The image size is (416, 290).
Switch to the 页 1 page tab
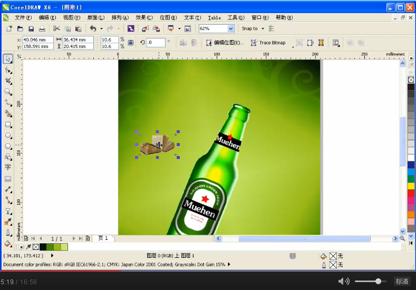pos(103,238)
